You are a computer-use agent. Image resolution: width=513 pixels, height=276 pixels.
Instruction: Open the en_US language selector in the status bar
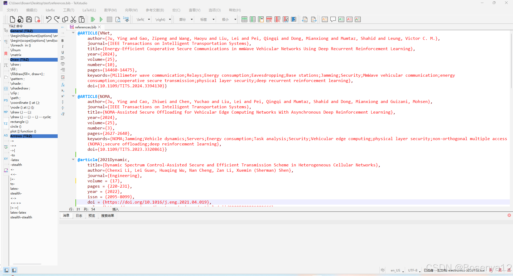click(x=397, y=270)
